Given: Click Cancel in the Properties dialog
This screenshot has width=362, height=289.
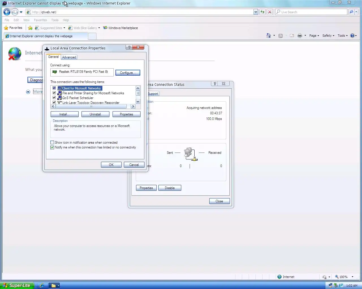Looking at the screenshot, I should point(134,165).
